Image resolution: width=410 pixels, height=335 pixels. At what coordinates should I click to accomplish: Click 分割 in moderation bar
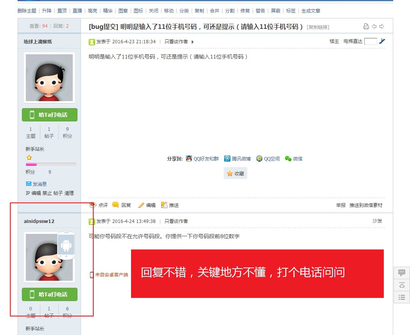230,11
